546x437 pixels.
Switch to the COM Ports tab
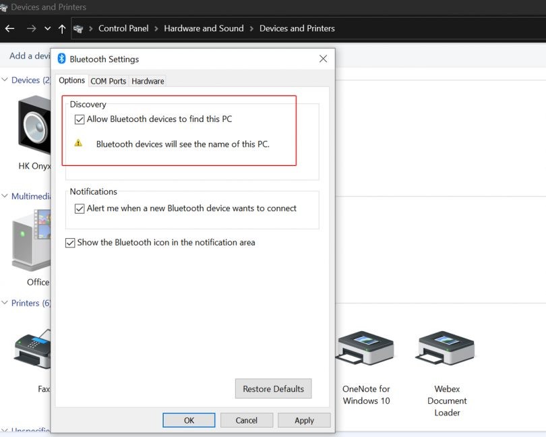click(x=108, y=81)
